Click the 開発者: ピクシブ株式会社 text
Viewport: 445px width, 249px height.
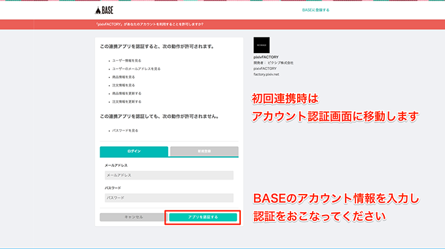coord(274,63)
